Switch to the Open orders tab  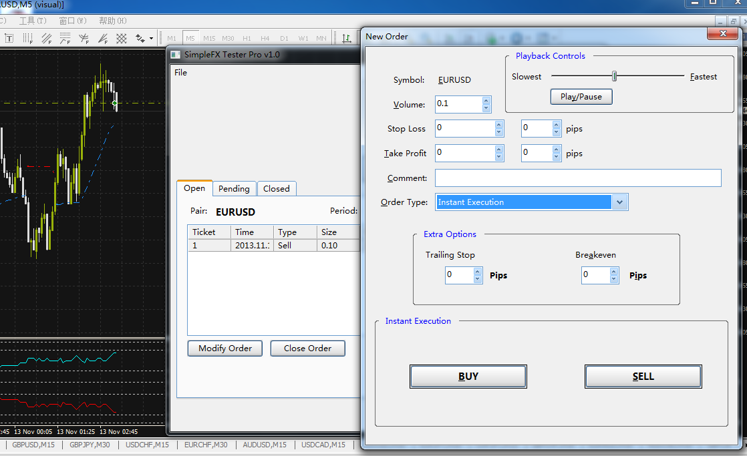tap(194, 188)
